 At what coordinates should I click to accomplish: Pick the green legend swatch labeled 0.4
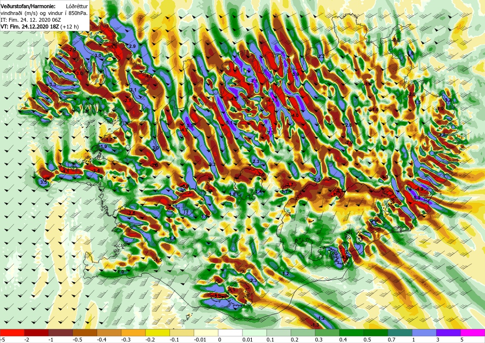352,332
